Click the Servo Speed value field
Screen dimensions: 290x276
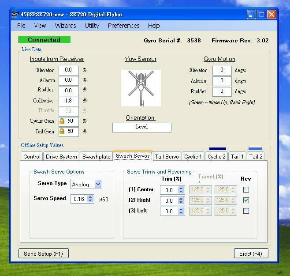click(x=79, y=199)
